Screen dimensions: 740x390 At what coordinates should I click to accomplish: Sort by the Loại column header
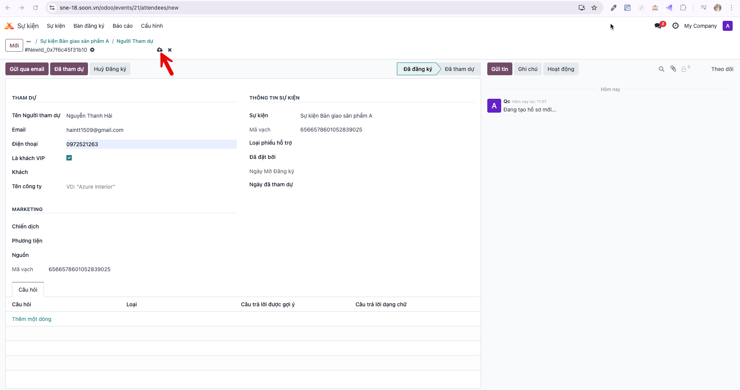pyautogui.click(x=132, y=304)
